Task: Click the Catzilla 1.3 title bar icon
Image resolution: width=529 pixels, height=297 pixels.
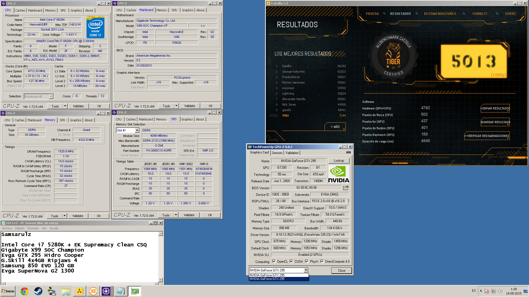Action: 268,3
